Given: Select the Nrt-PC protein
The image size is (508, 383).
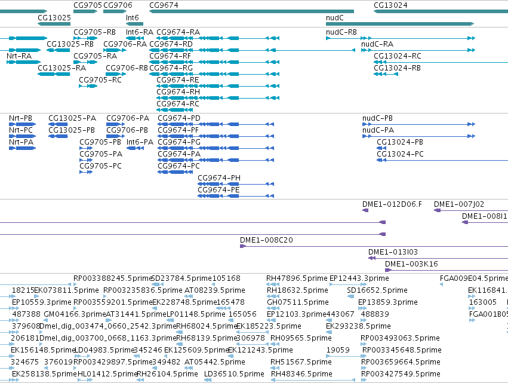Looking at the screenshot, I should [21, 130].
